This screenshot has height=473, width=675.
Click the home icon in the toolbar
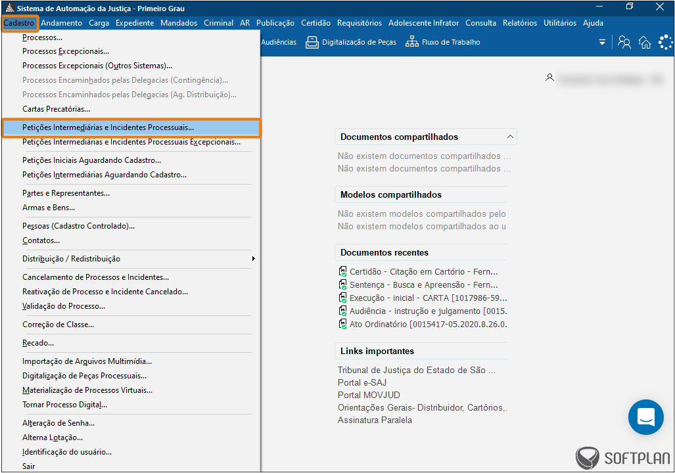click(645, 42)
